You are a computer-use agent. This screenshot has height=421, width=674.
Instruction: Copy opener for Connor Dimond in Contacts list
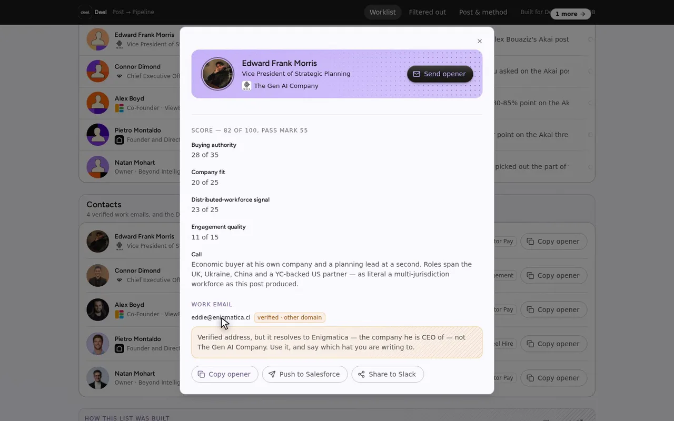(x=553, y=275)
